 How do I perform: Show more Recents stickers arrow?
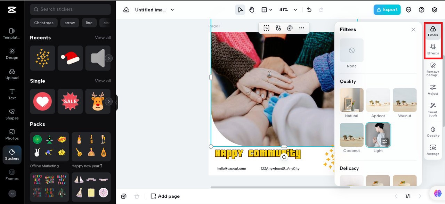click(x=109, y=58)
